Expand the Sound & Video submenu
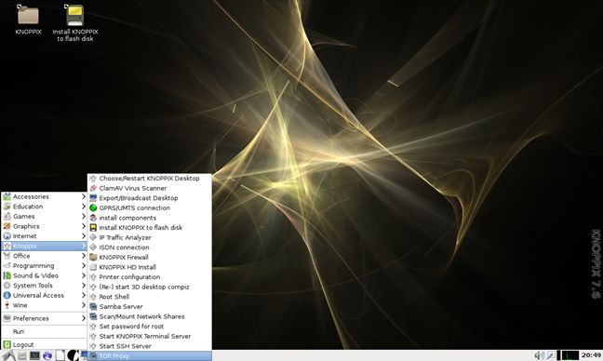The height and width of the screenshot is (361, 603). [x=44, y=275]
